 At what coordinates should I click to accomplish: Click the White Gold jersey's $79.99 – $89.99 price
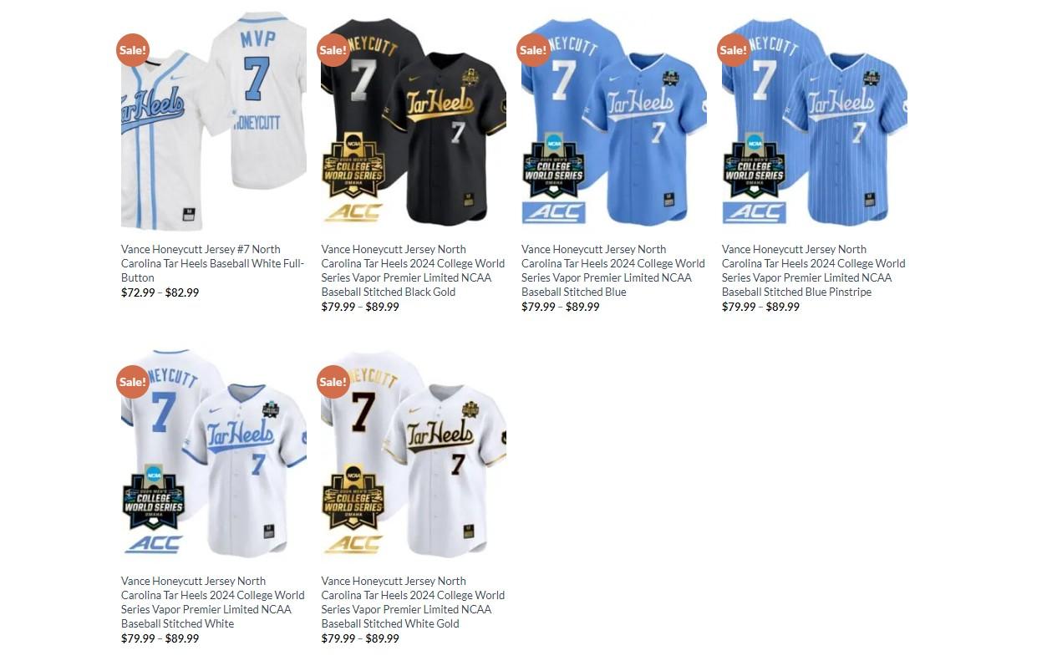360,638
